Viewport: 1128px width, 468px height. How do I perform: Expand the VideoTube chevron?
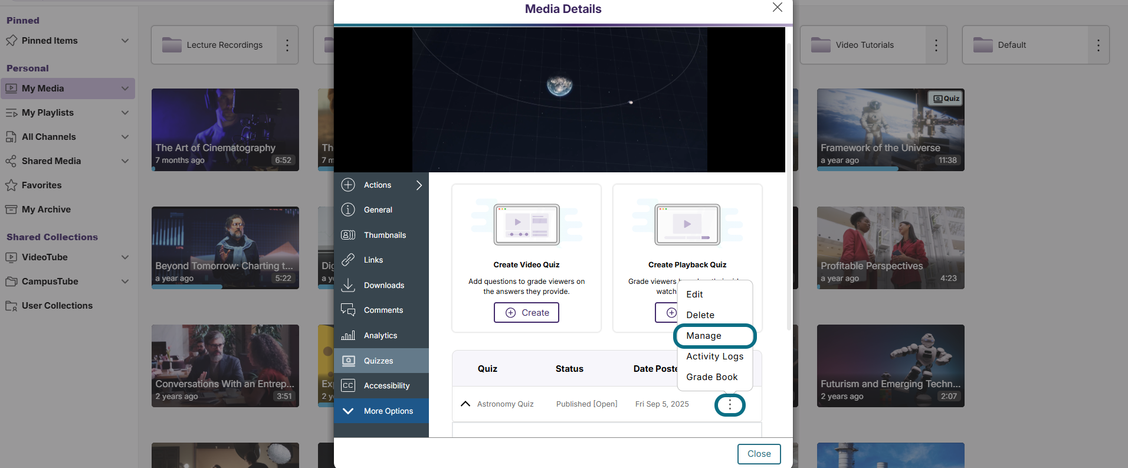pos(125,257)
